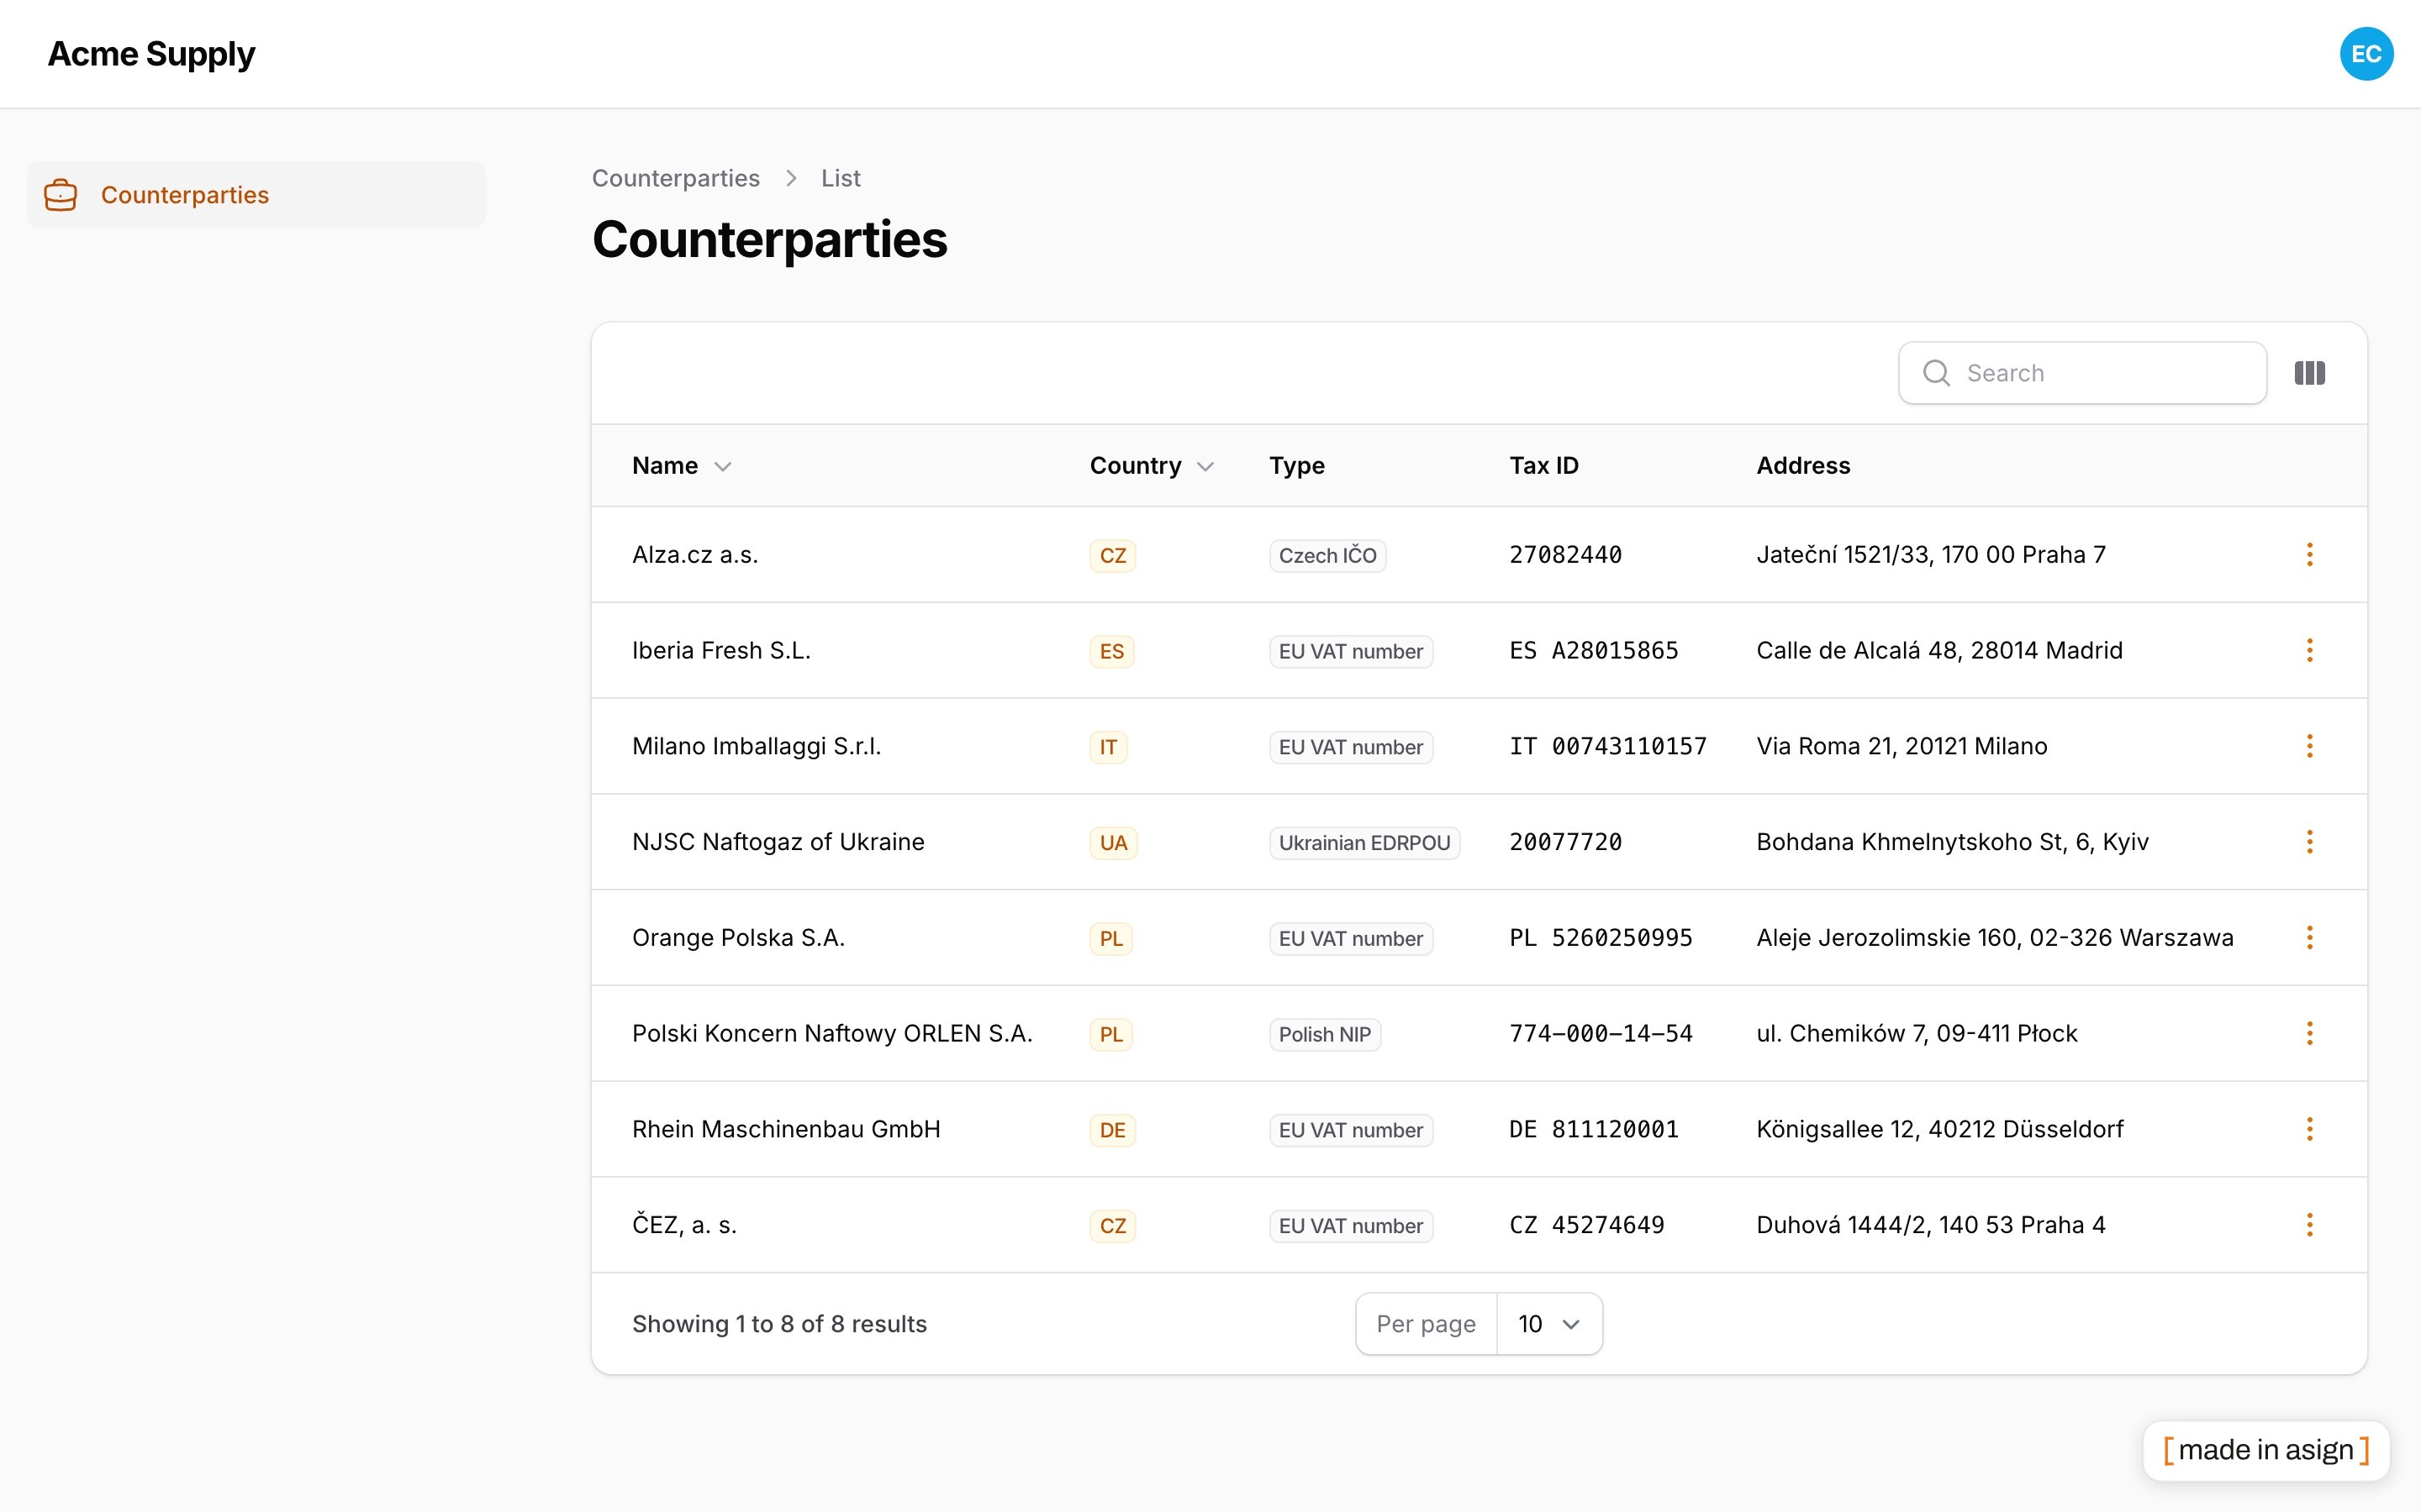Click the Acme Supply brand title
Screen dimensions: 2421x1512
point(151,54)
